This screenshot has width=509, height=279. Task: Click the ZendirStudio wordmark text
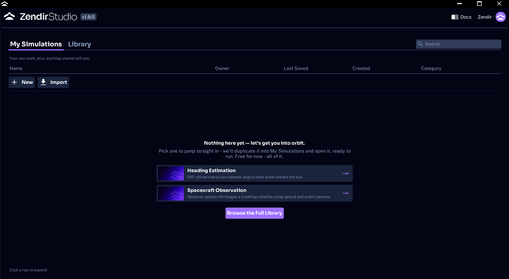pos(48,17)
